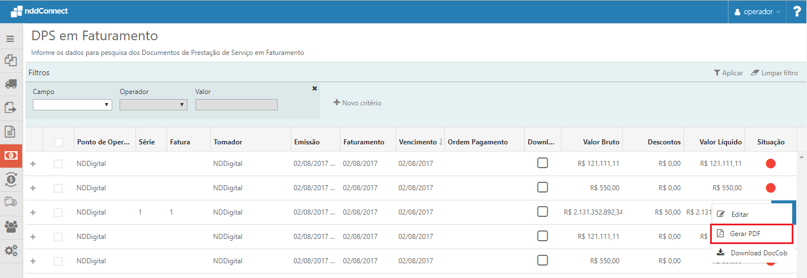Open the Campo dropdown

click(72, 105)
